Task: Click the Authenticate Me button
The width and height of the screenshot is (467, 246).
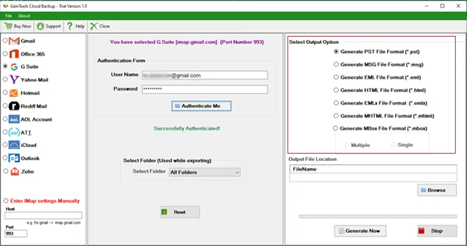Action: point(201,106)
